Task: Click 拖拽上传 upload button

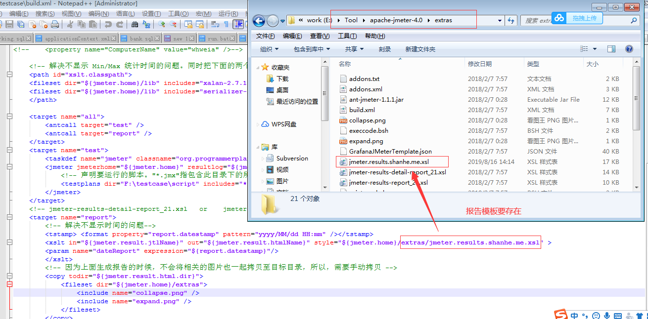Action: coord(577,18)
